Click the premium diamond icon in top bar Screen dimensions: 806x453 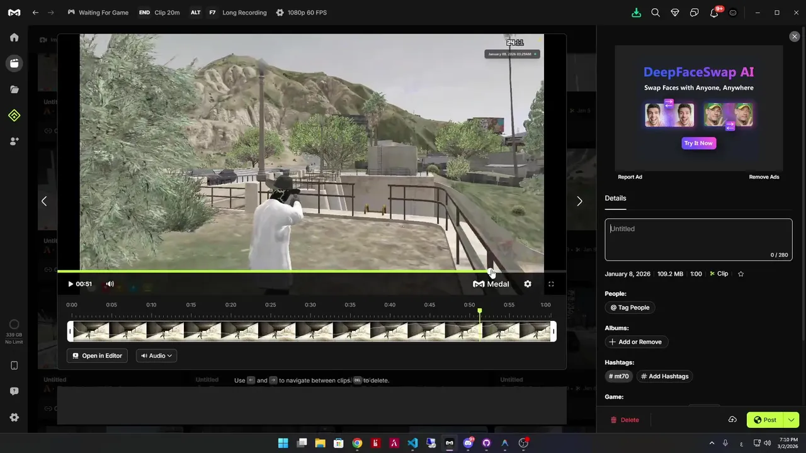675,13
